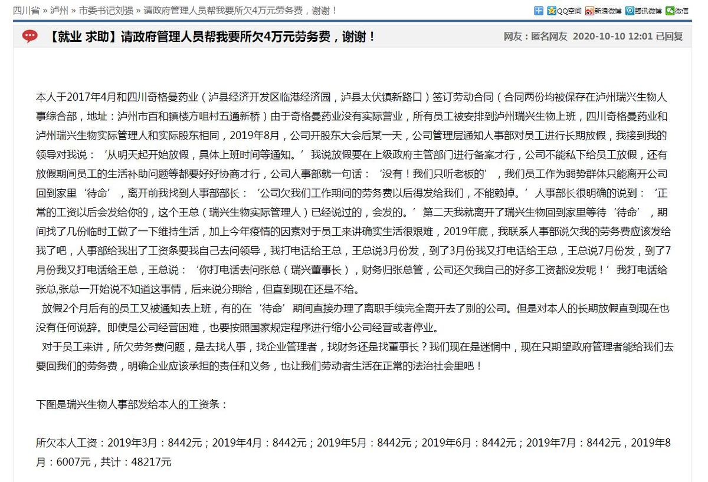Go to the 泸州 breadcrumb link
This screenshot has width=708, height=482.
60,11
